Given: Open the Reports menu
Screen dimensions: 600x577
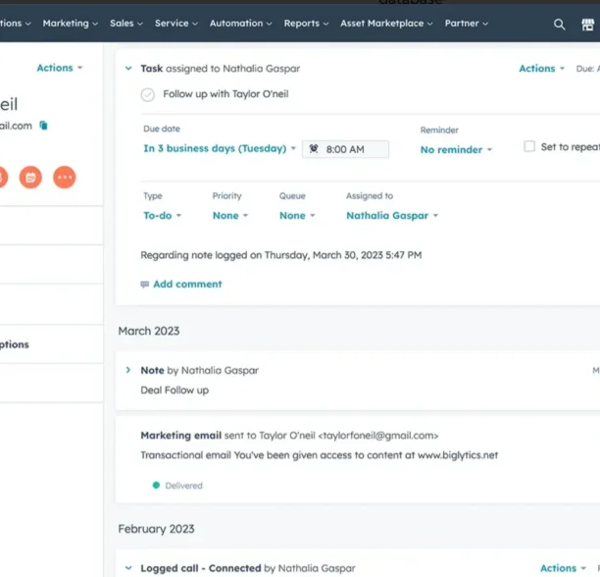Looking at the screenshot, I should click(306, 24).
